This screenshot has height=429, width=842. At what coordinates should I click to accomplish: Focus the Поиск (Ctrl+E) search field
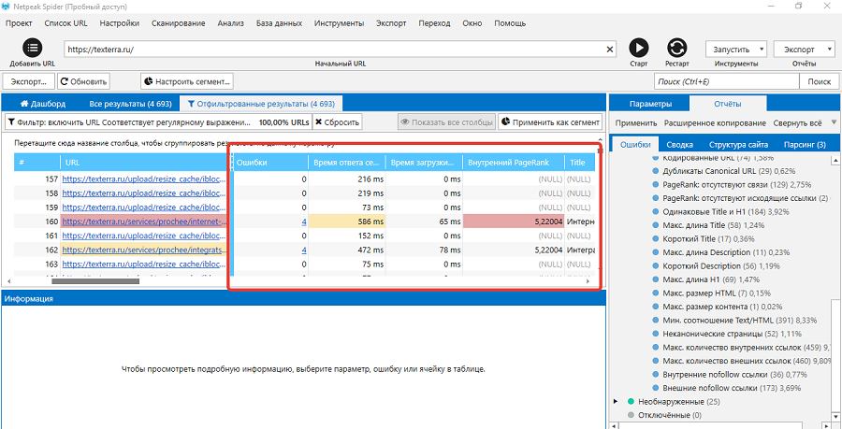point(727,81)
